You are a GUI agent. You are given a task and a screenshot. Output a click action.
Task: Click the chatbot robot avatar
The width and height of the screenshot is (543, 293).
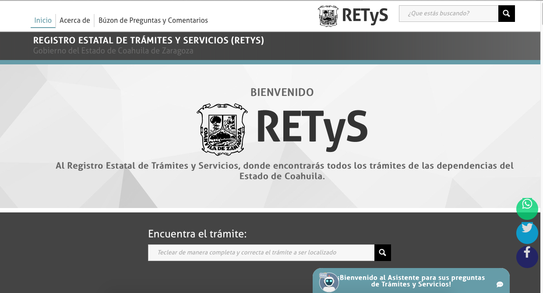pyautogui.click(x=329, y=282)
